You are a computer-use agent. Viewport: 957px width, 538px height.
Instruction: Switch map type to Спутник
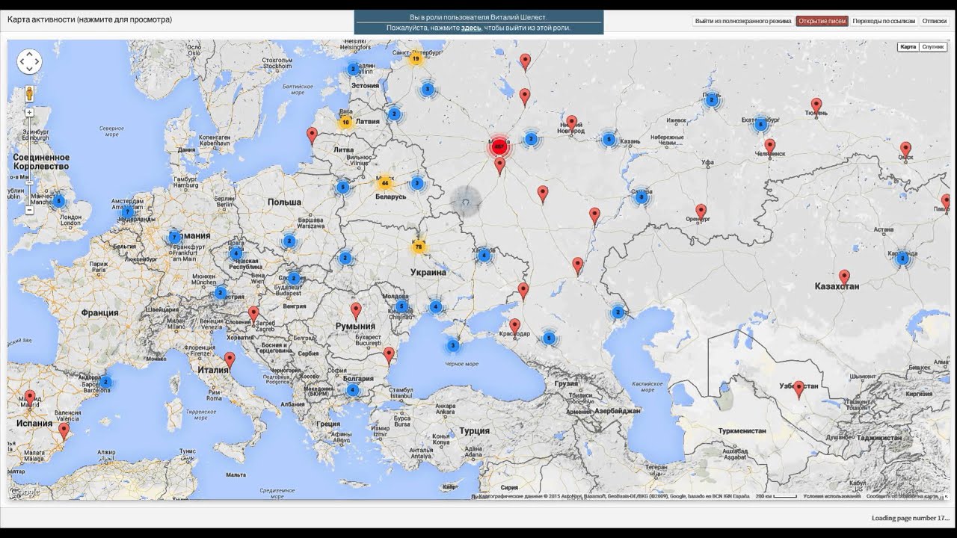pos(933,46)
